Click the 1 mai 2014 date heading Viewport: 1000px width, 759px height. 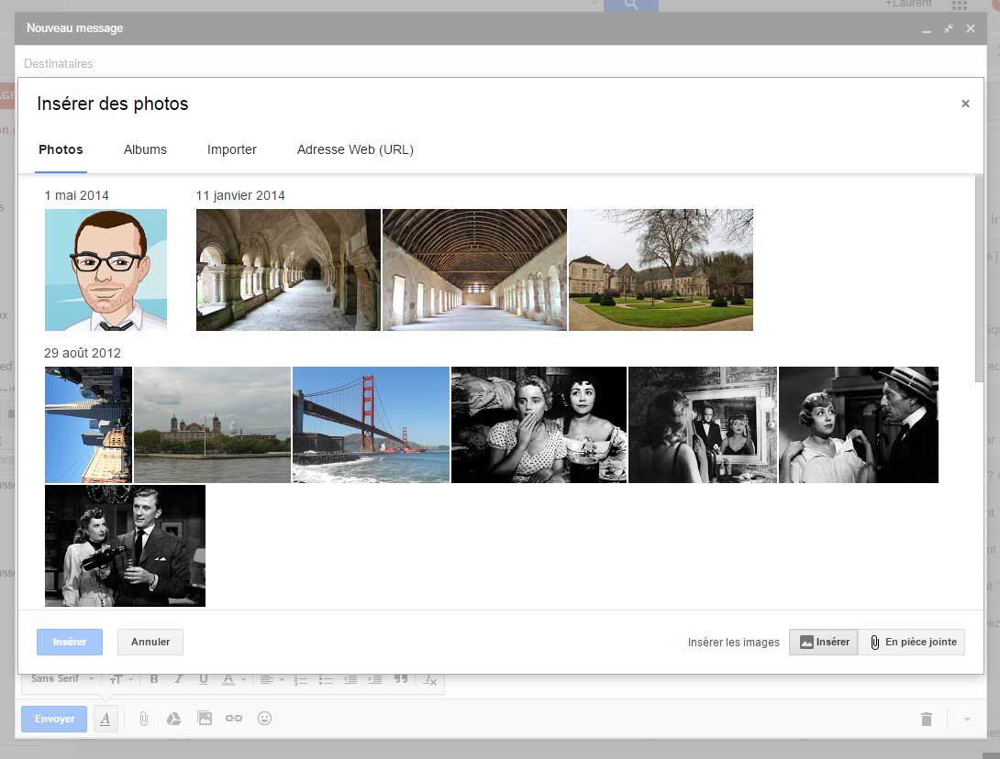point(76,195)
